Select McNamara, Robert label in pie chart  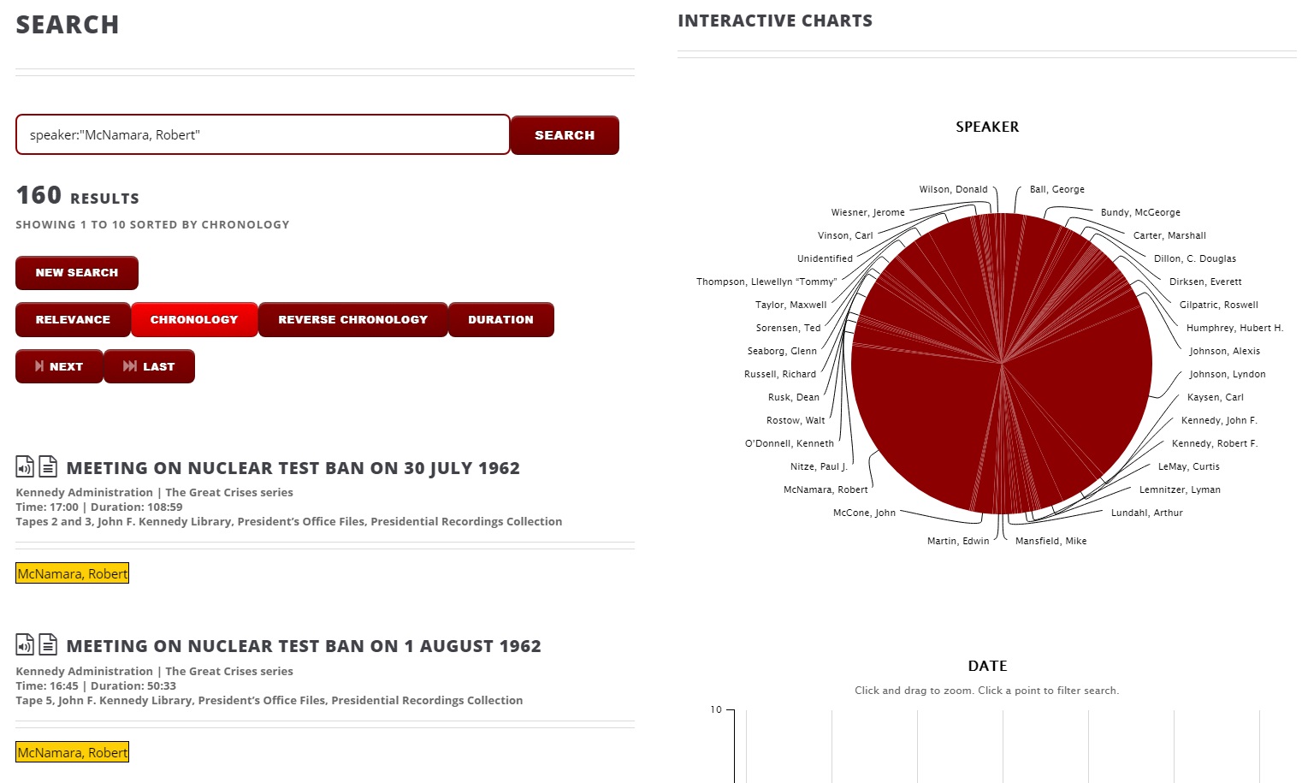point(825,489)
